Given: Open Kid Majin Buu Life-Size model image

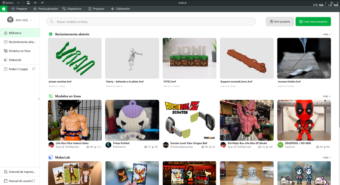Looking at the screenshot, I should [x=247, y=120].
